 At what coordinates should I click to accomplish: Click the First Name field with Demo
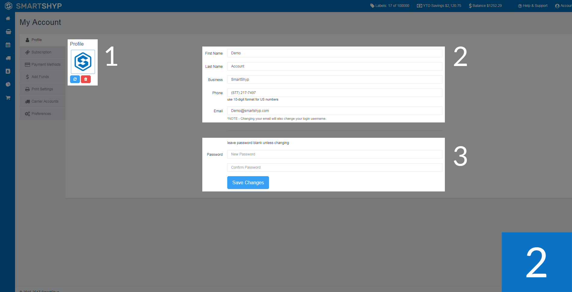(335, 53)
